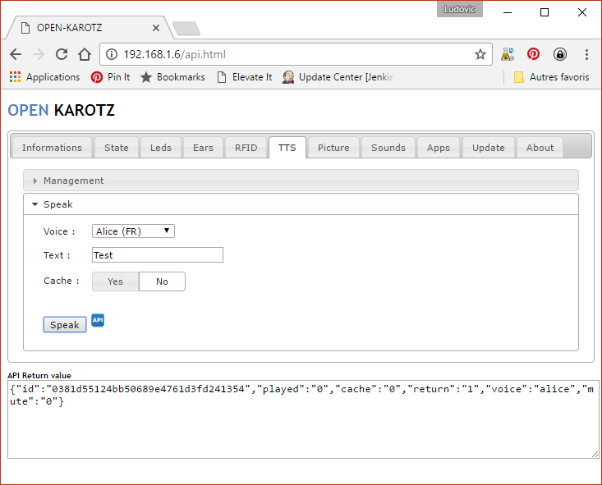
Task: Open the browser home page icon
Action: pyautogui.click(x=85, y=54)
